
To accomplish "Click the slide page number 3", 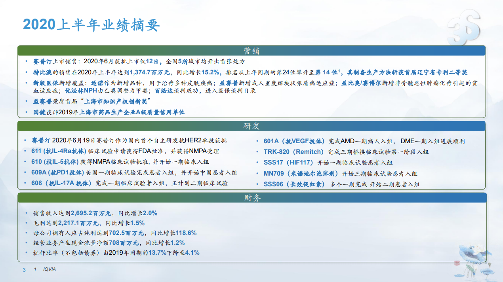I will pos(24,270).
